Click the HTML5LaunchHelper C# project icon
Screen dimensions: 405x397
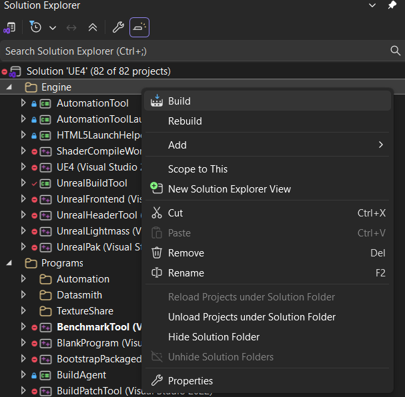click(45, 136)
